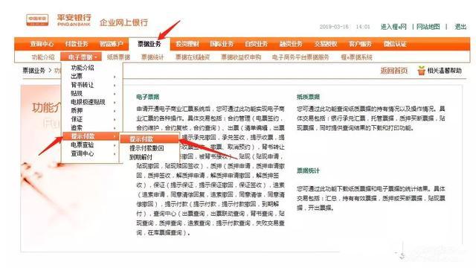Click the green 纸质票据 section heading

(308, 97)
